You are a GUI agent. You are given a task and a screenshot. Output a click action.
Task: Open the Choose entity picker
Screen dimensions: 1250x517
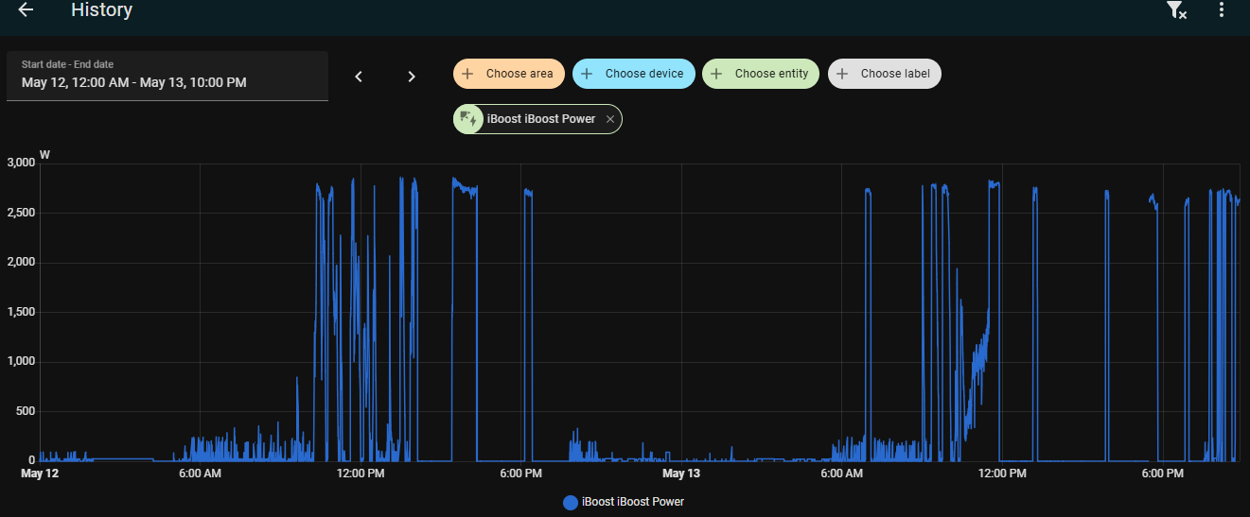pyautogui.click(x=761, y=74)
